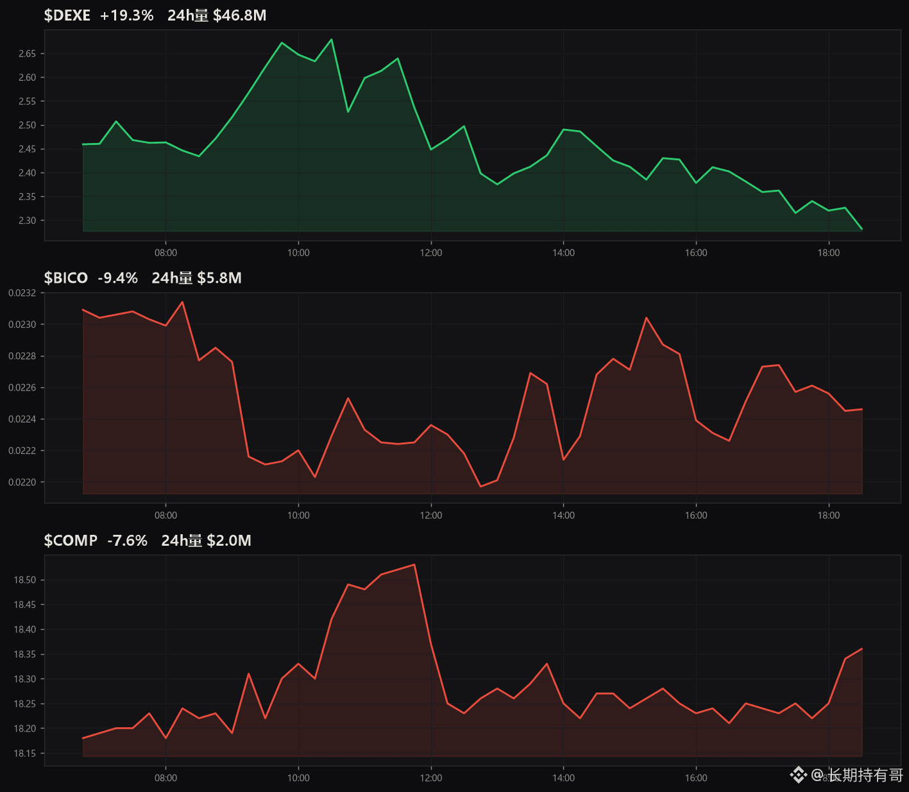The image size is (909, 792).
Task: Click the $BICO ticker title
Action: coord(66,278)
